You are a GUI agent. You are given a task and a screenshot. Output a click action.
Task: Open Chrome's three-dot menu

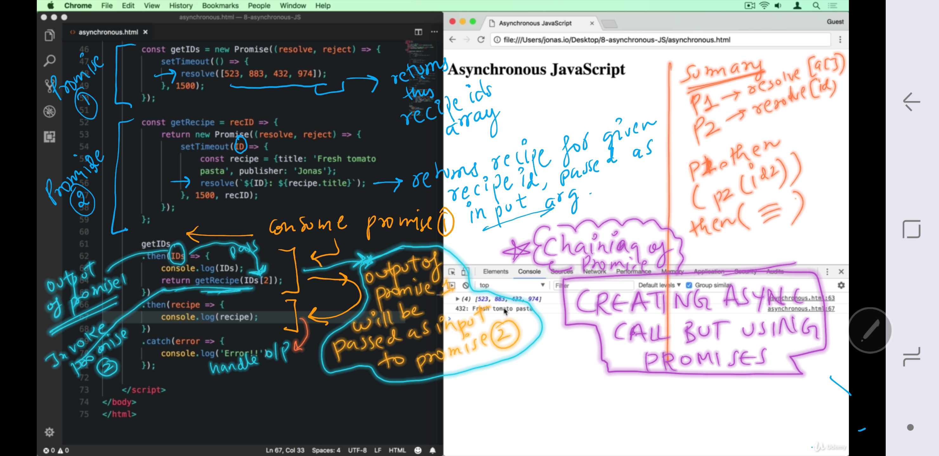pos(840,40)
